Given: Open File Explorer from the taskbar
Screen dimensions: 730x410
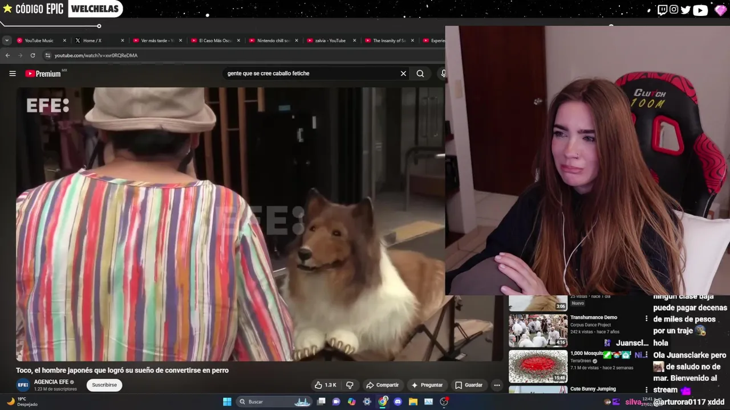Looking at the screenshot, I should coord(413,401).
